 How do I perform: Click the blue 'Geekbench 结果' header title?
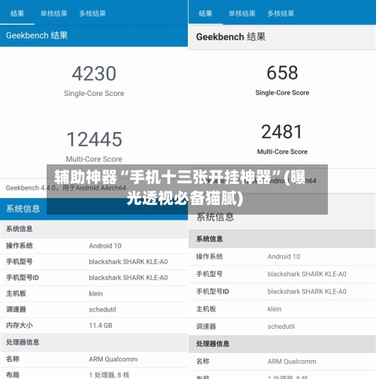coord(37,35)
